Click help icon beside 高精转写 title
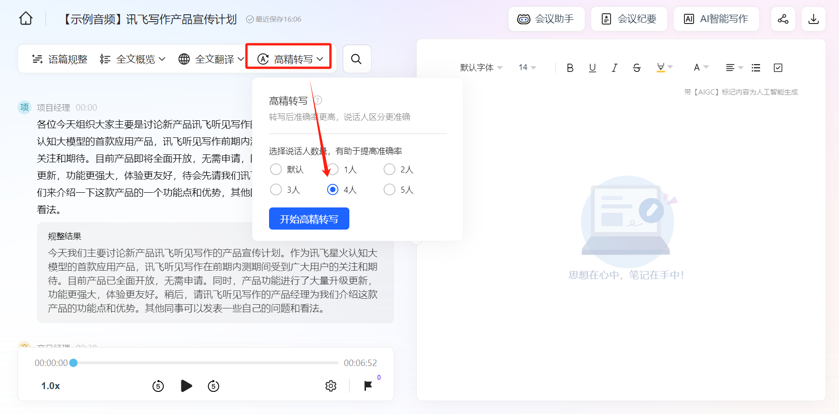 coord(318,100)
